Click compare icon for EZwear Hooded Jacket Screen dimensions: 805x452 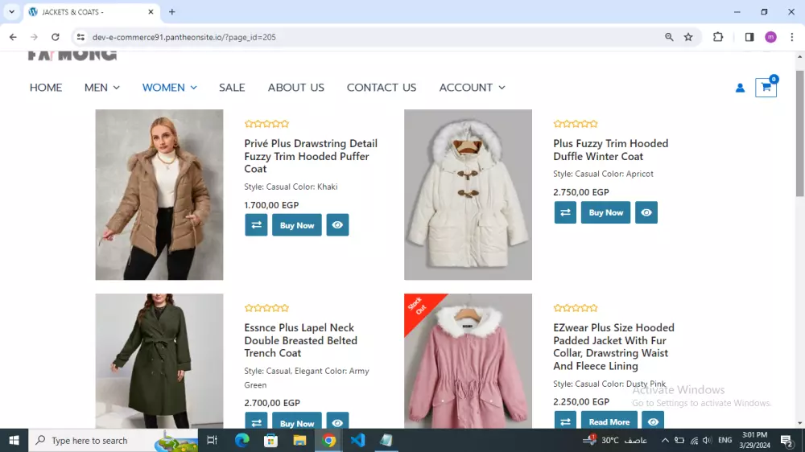tap(565, 421)
